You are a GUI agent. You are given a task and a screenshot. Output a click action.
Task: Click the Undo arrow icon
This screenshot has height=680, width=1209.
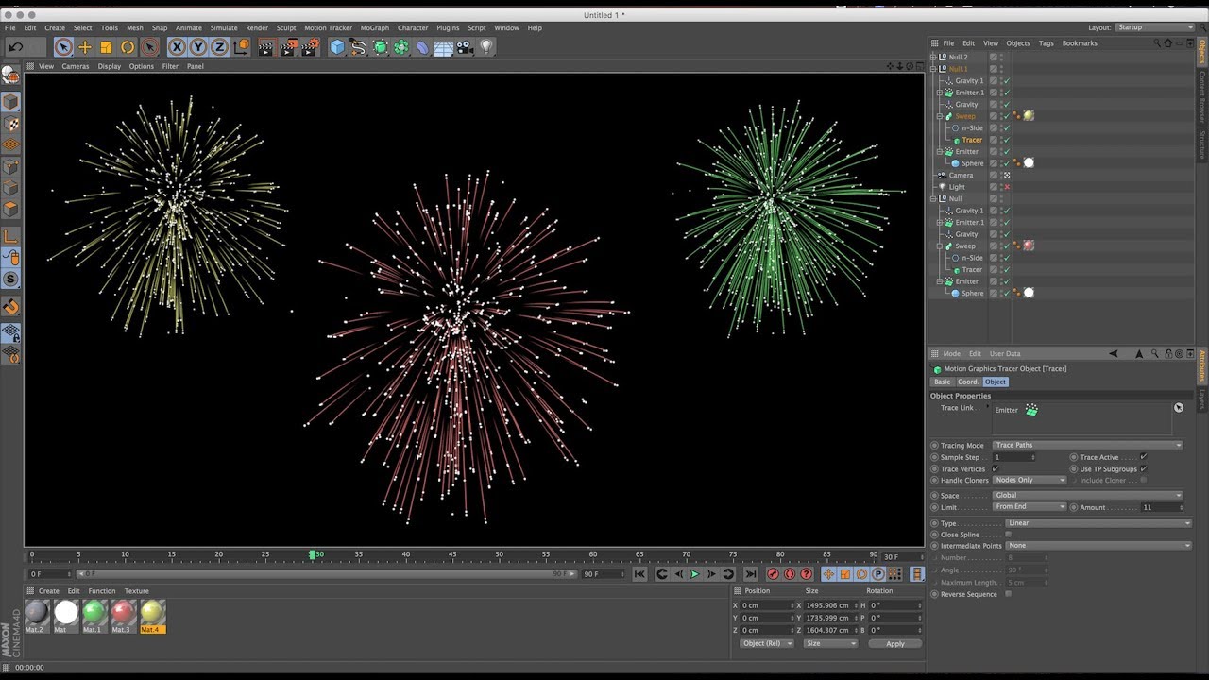(x=15, y=47)
